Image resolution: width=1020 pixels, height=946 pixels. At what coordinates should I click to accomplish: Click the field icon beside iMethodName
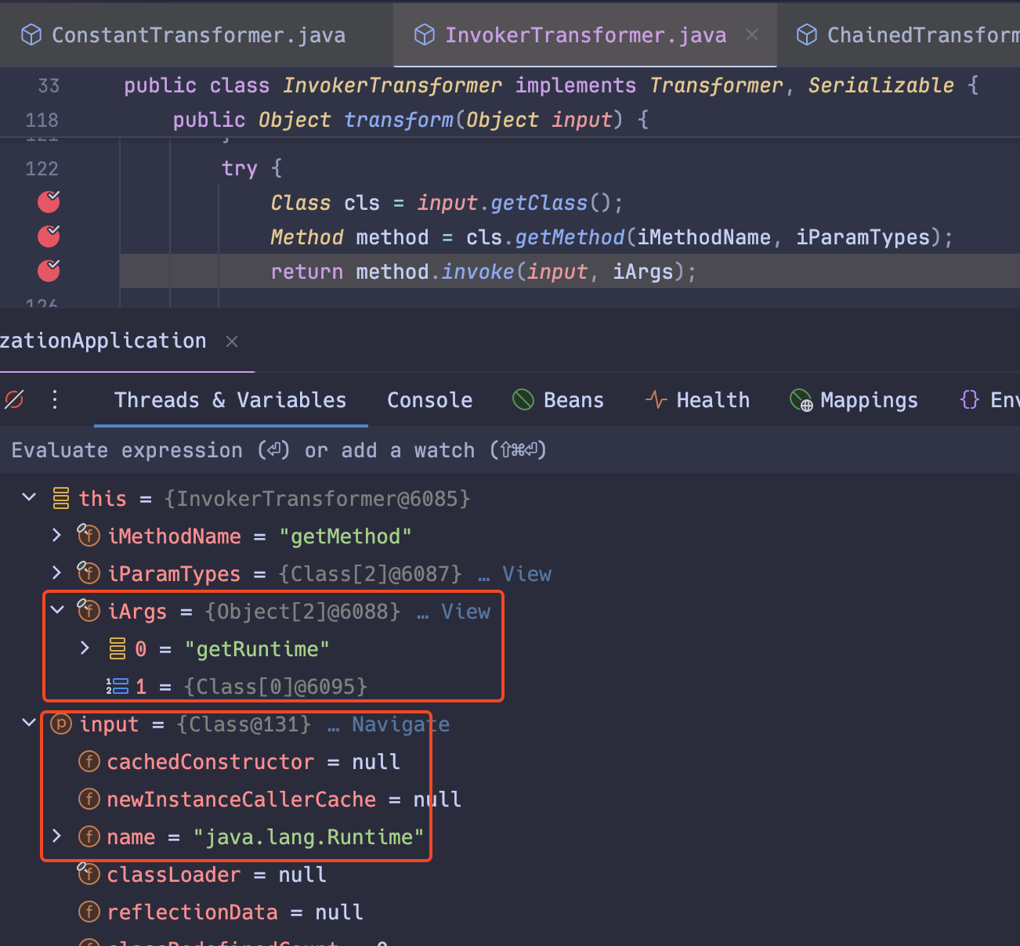pos(89,536)
